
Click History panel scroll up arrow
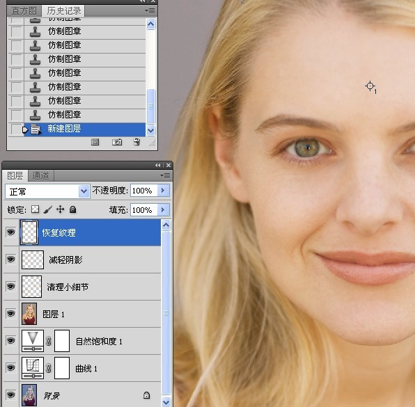(151, 24)
